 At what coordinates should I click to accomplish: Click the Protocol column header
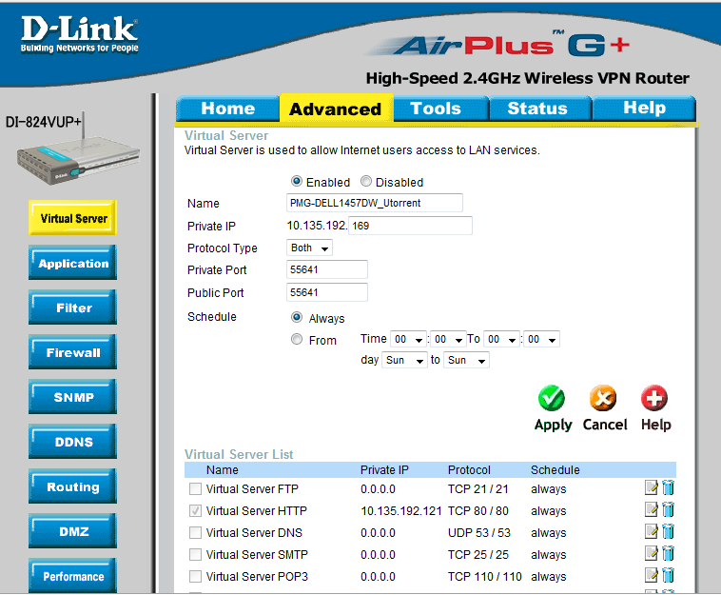pyautogui.click(x=469, y=470)
